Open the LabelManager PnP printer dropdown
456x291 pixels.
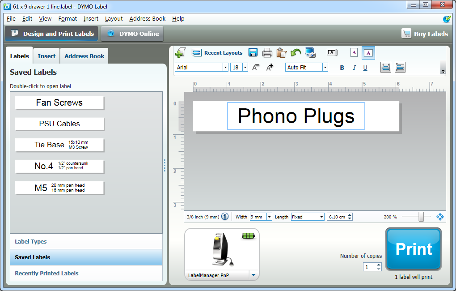point(253,275)
